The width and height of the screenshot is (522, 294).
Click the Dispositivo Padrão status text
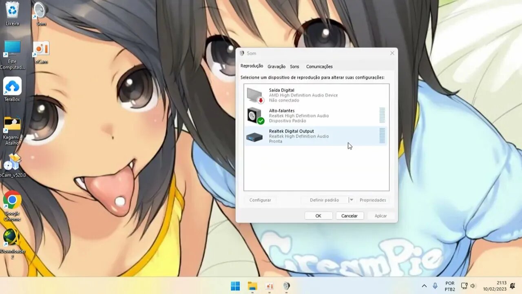pyautogui.click(x=288, y=121)
